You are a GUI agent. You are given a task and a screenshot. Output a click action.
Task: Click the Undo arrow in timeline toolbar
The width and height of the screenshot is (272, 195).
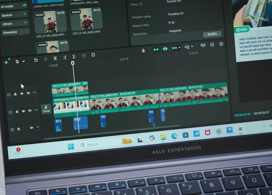click(36, 60)
